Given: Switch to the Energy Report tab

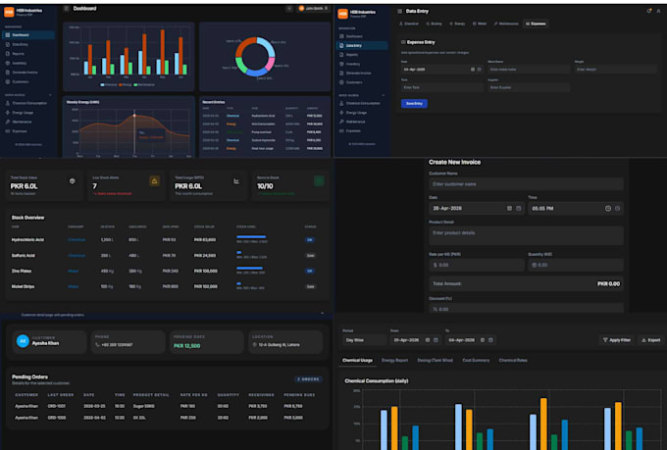Looking at the screenshot, I should tap(394, 360).
